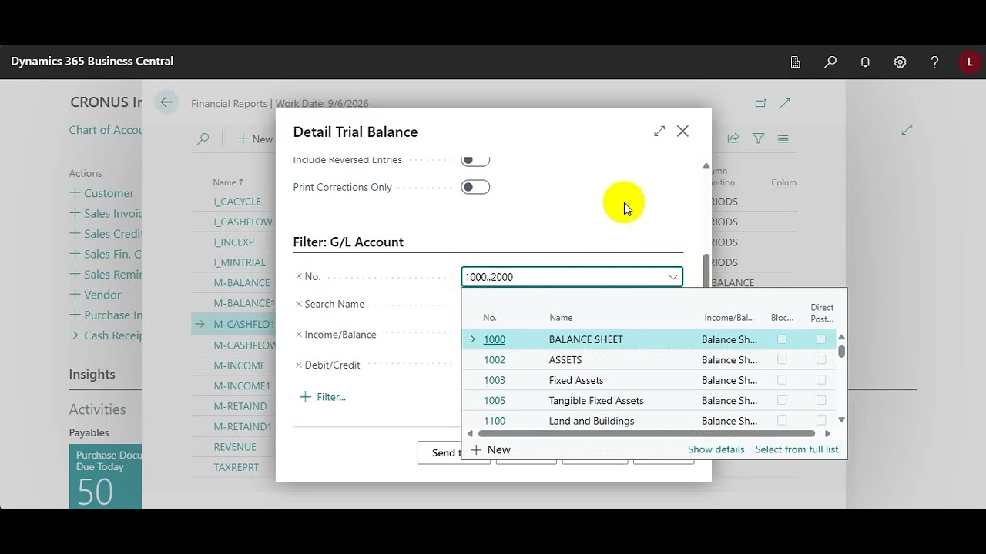Remove the Income/Balance filter field
Viewport: 986px width, 554px height.
tap(299, 335)
